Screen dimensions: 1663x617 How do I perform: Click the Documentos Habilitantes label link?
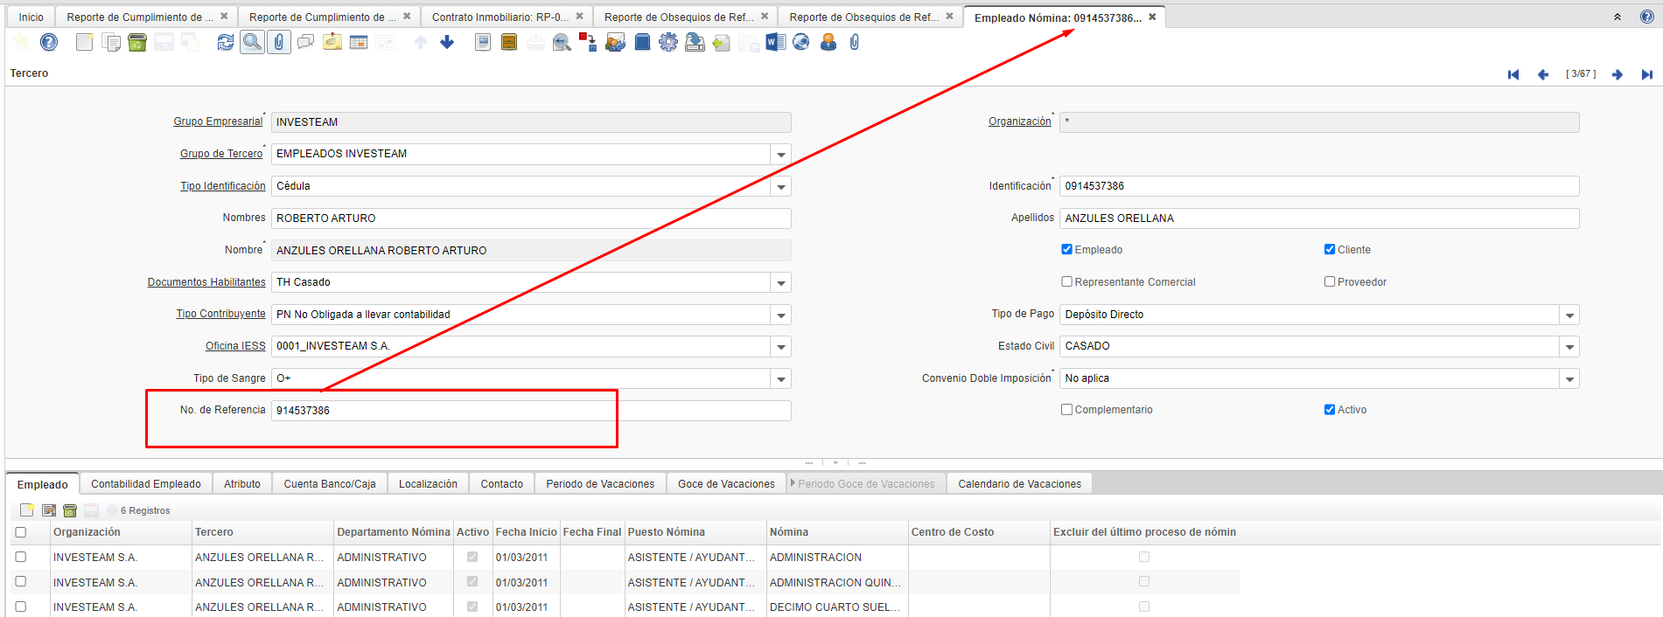coord(206,282)
